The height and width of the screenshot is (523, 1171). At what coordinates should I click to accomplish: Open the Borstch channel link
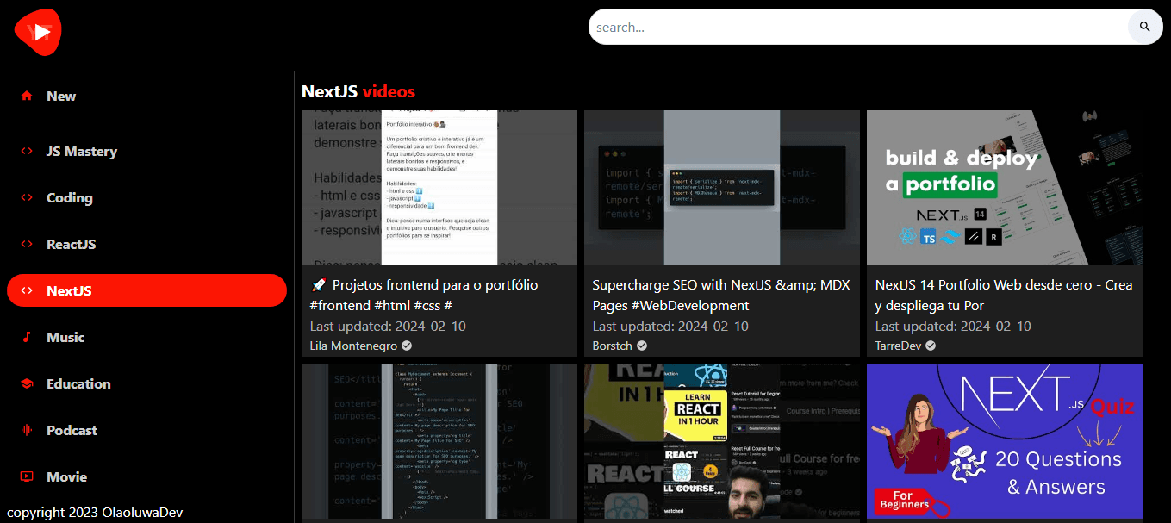(613, 346)
